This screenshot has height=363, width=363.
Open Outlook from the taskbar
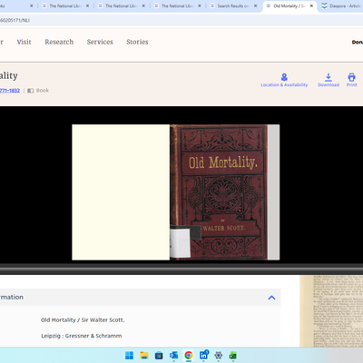[x=173, y=356]
